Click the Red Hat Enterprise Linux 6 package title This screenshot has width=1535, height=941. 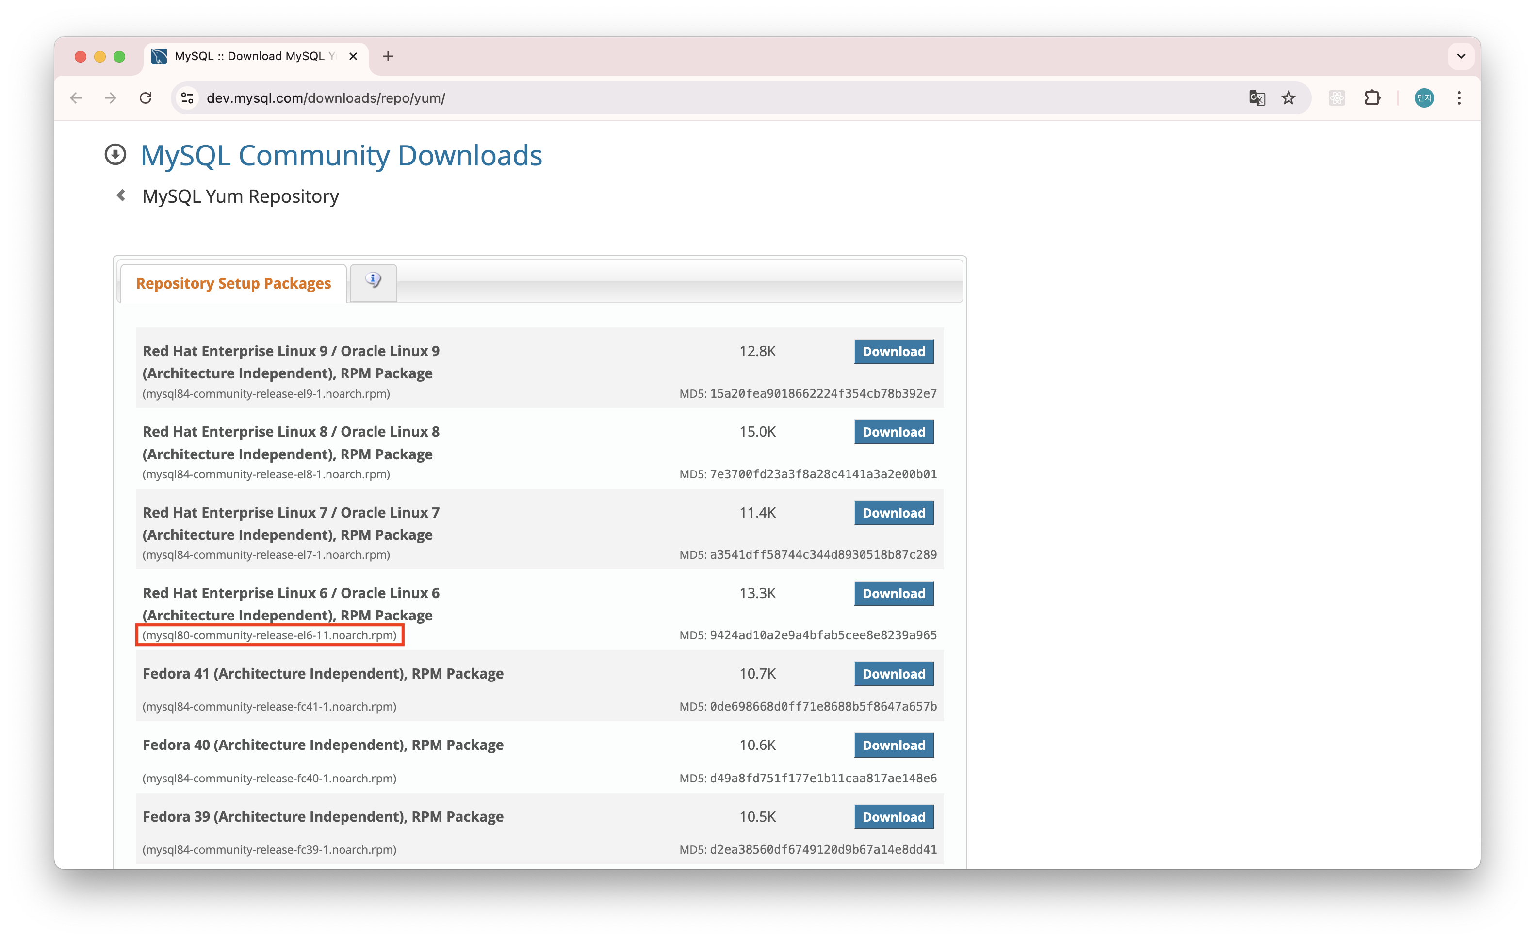click(x=291, y=604)
